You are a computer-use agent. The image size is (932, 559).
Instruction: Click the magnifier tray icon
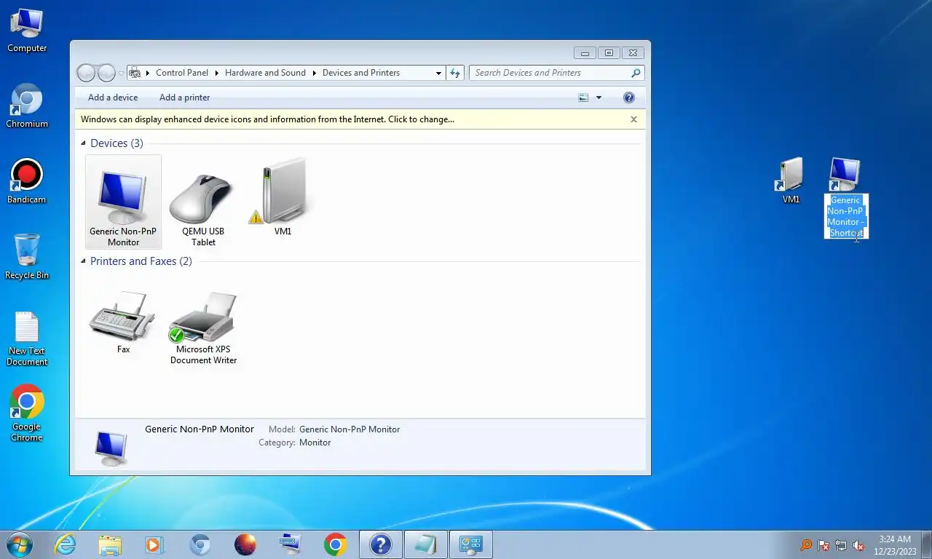pyautogui.click(x=806, y=545)
